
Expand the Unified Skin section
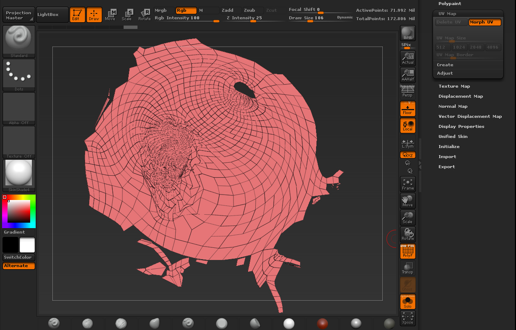tap(453, 137)
